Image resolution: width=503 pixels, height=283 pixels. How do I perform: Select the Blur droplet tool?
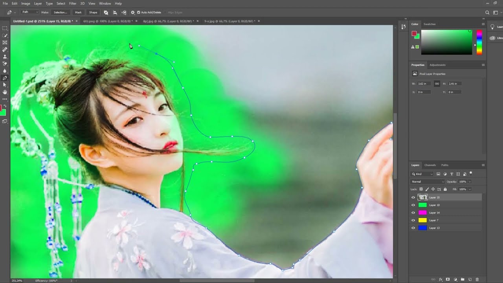[x=5, y=71]
